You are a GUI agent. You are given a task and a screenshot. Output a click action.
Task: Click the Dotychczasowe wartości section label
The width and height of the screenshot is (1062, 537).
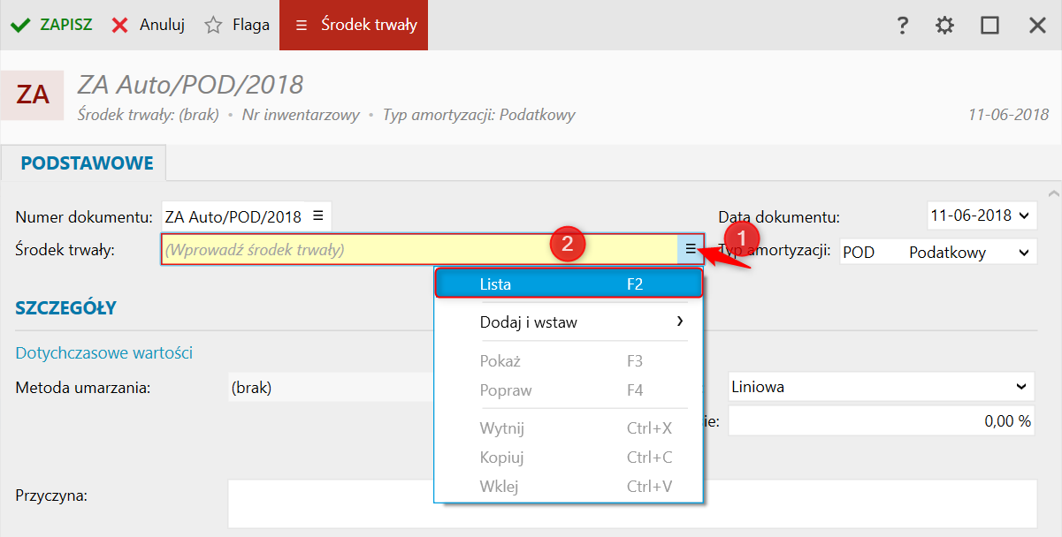104,353
